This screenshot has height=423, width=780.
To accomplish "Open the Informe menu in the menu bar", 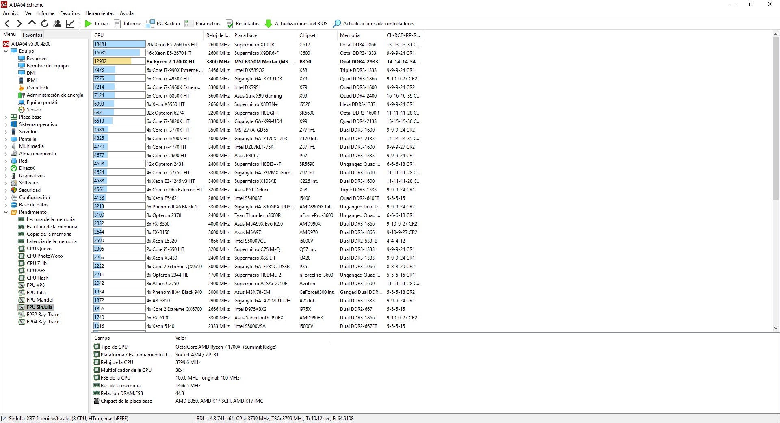I will point(46,13).
